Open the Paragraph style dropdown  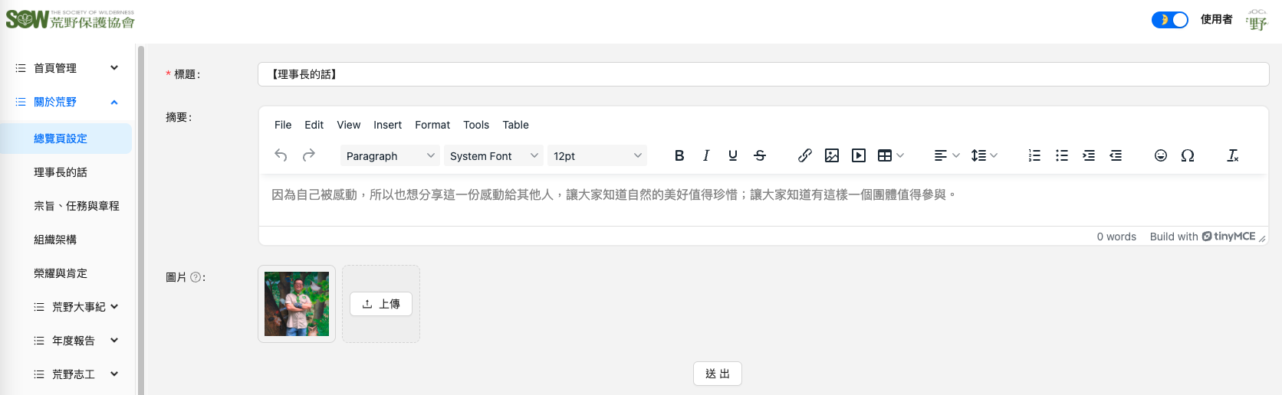tap(390, 155)
